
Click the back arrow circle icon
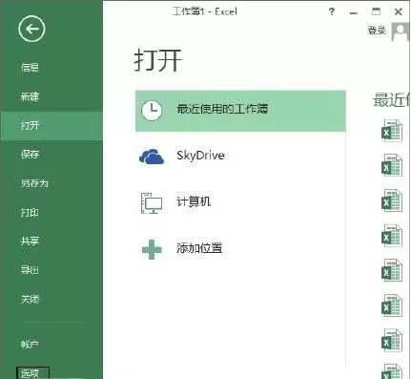[31, 29]
